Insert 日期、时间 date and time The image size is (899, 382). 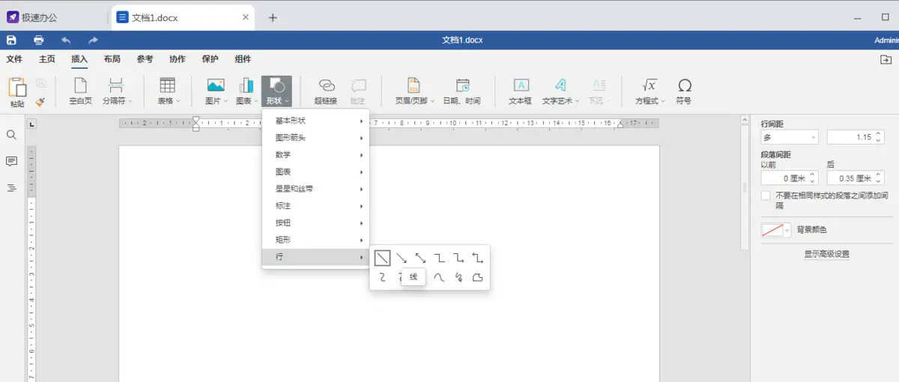point(461,91)
